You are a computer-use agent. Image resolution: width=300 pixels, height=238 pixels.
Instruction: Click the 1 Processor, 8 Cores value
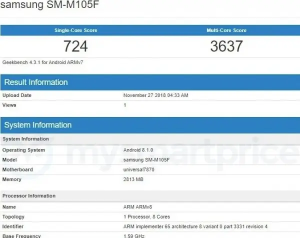146,217
